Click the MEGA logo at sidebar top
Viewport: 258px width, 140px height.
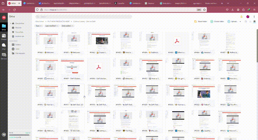4,17
